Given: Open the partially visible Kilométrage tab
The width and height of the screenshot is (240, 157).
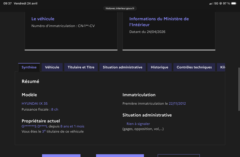Looking at the screenshot, I should pos(221,67).
